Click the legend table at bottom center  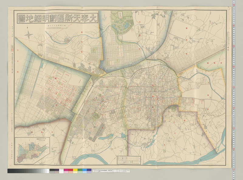126,160
